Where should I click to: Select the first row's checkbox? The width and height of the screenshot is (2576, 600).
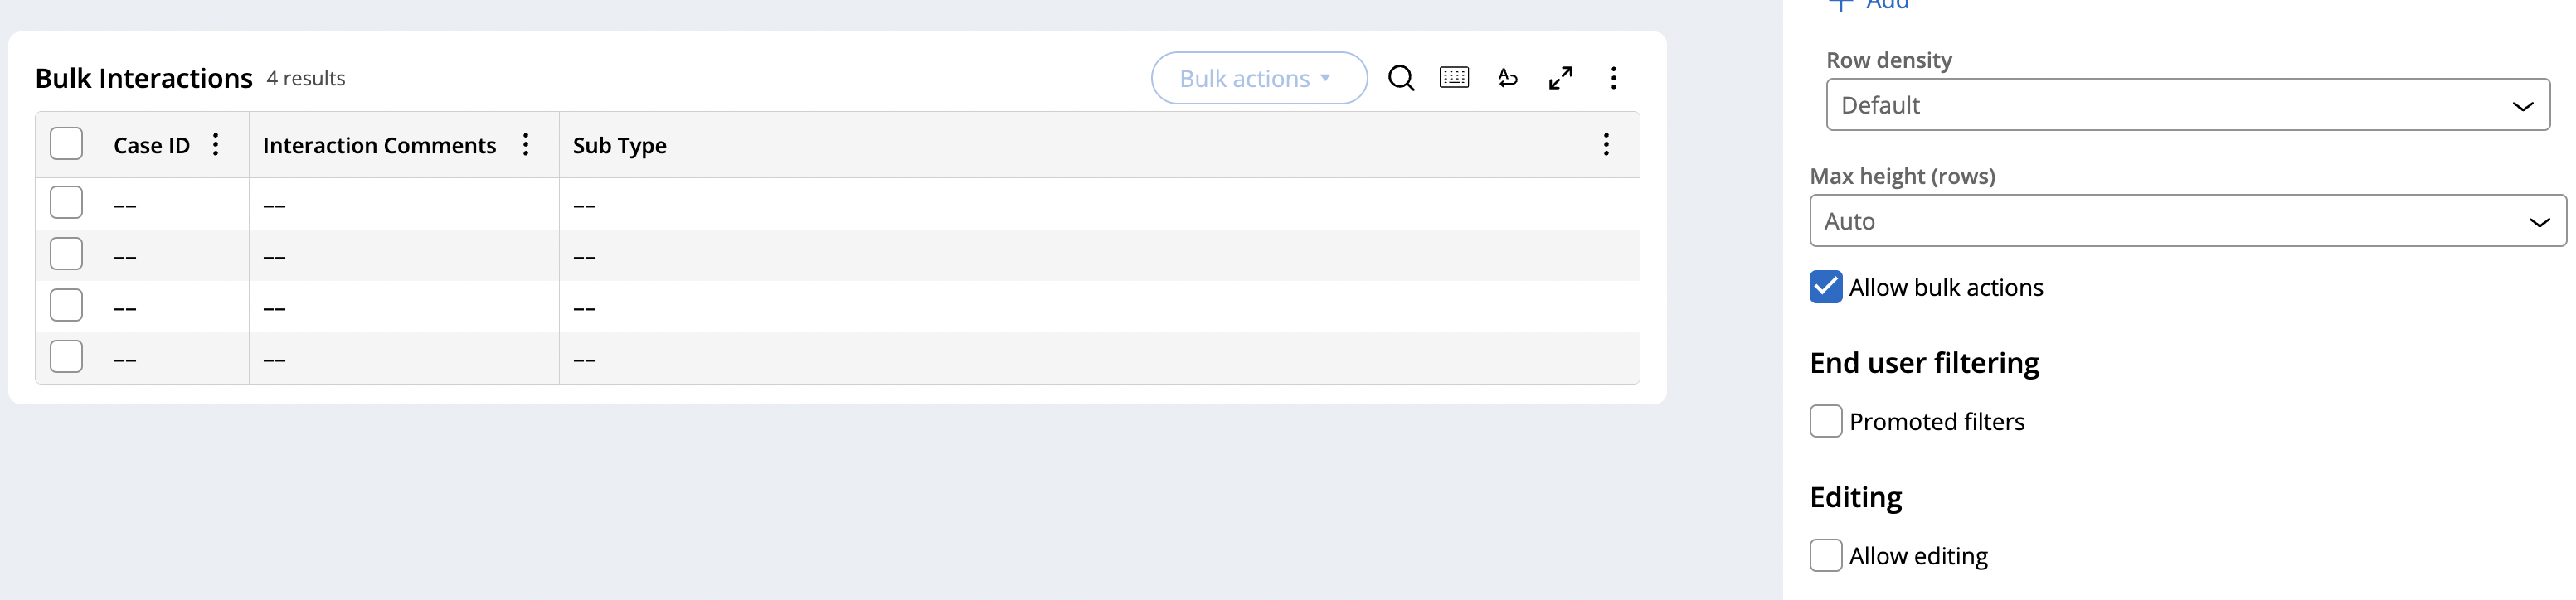click(66, 203)
